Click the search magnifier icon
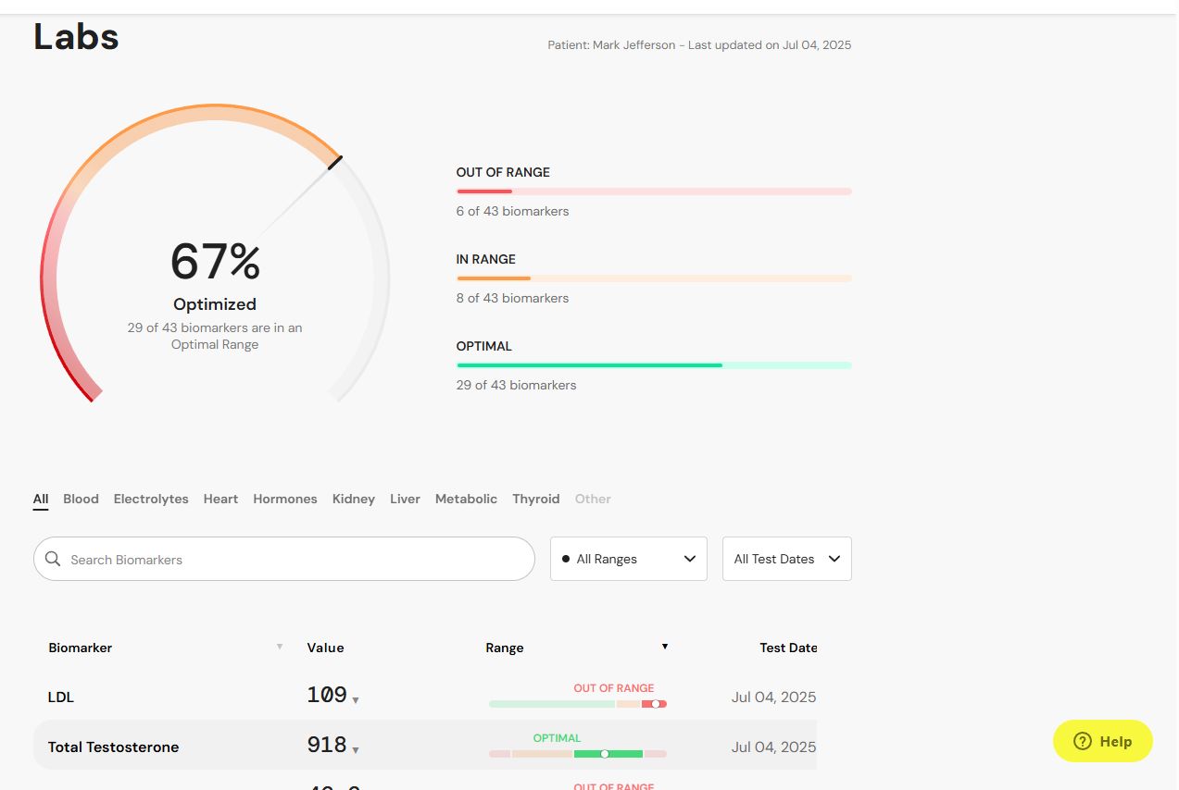Image resolution: width=1179 pixels, height=790 pixels. click(x=53, y=559)
